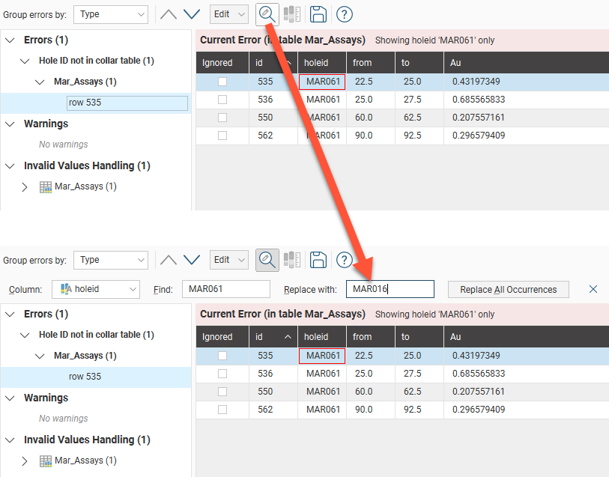Click the save icon in the lower toolbar
609x477 pixels.
[x=318, y=260]
